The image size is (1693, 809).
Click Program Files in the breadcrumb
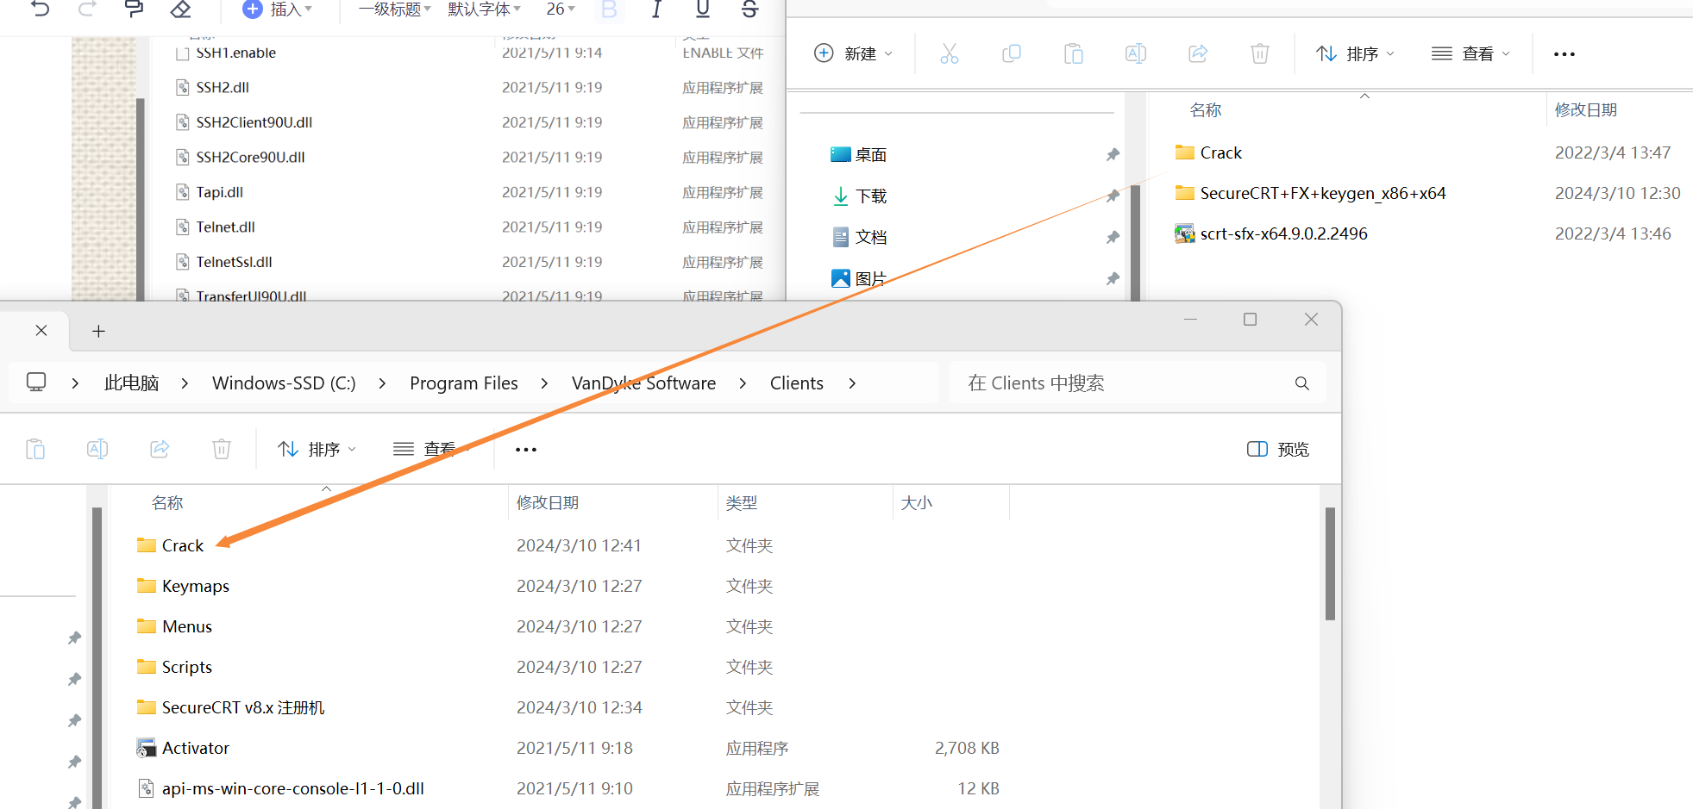[x=464, y=383]
